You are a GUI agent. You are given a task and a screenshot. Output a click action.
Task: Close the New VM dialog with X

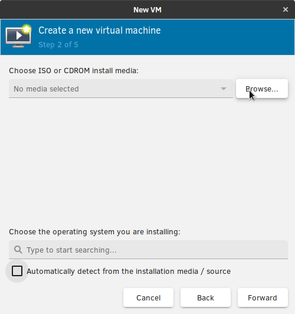286,9
